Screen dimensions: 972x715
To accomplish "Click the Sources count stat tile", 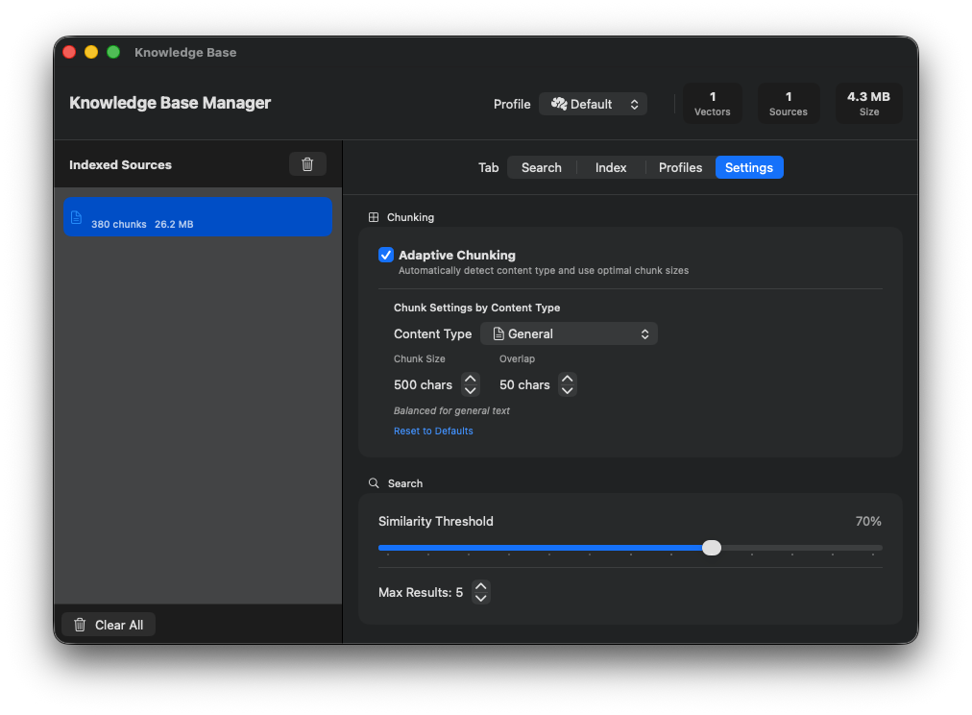I will pos(788,104).
